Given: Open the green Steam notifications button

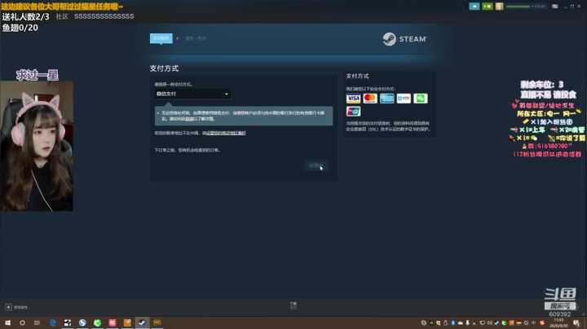Looking at the screenshot, I should (x=487, y=7).
